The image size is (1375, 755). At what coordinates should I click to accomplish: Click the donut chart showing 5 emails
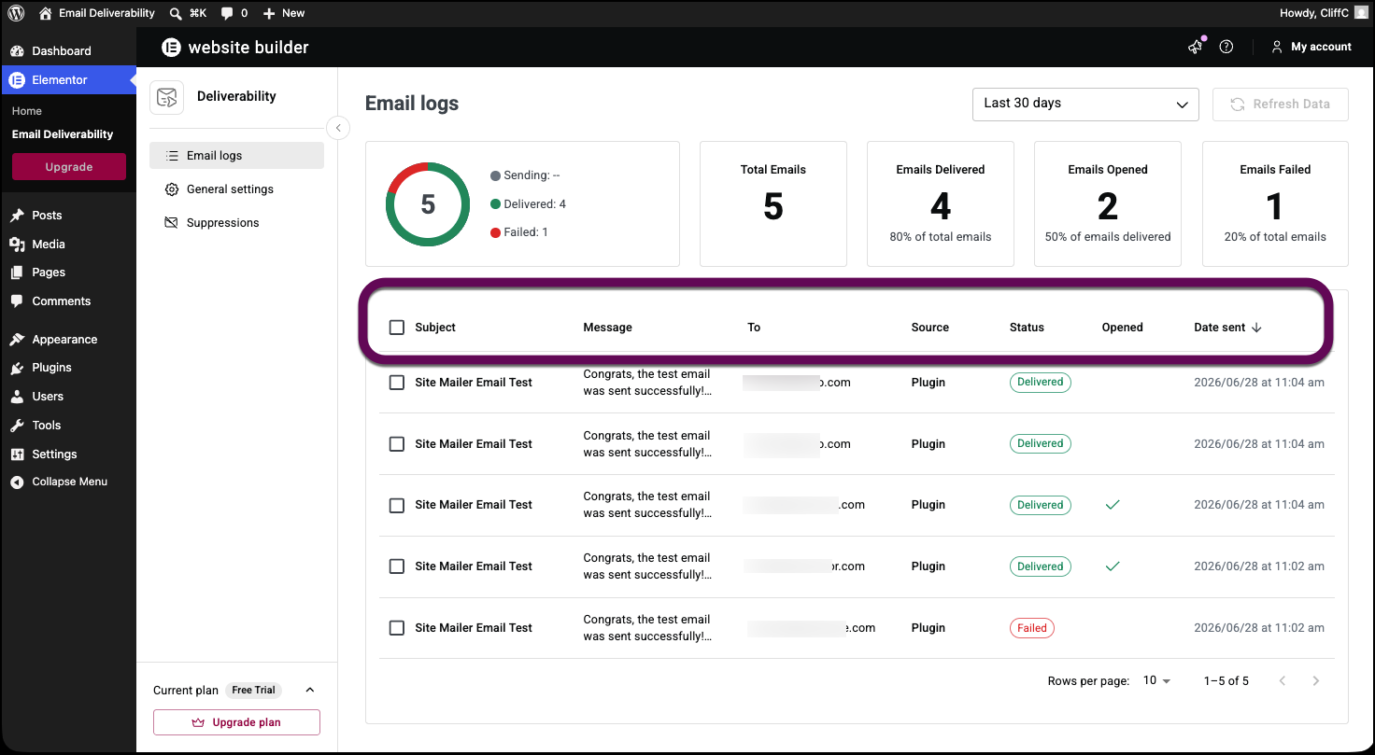point(428,204)
